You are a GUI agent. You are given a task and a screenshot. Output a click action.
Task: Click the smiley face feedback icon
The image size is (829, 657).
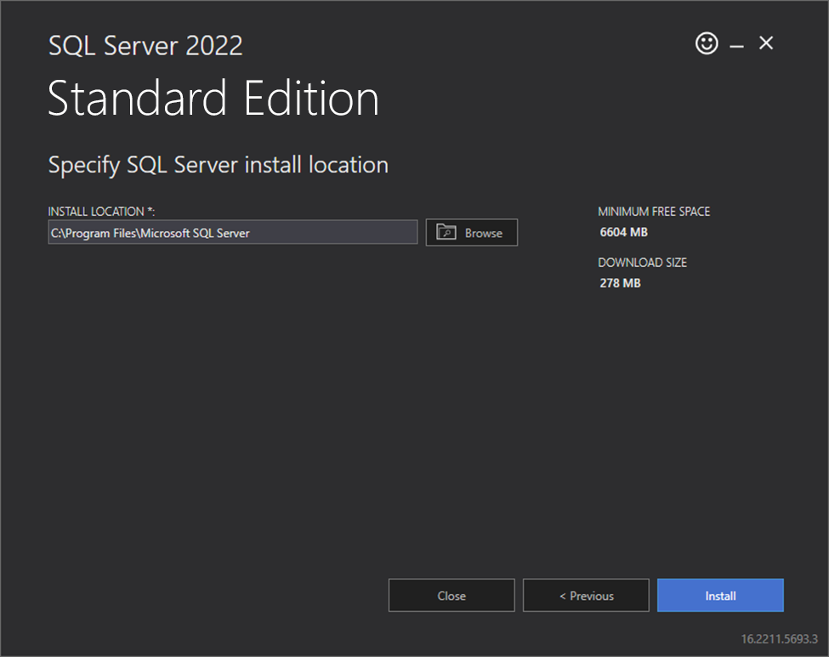click(x=707, y=43)
